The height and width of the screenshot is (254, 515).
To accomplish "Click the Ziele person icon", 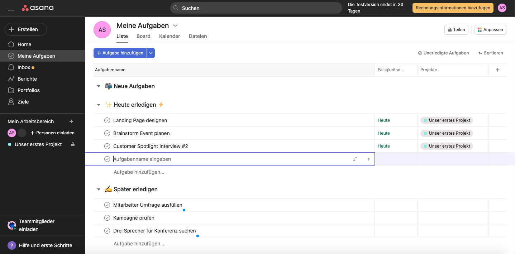I will coord(11,102).
